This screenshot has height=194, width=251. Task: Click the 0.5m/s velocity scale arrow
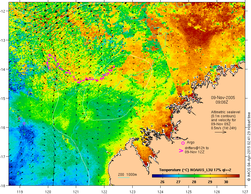220,132
